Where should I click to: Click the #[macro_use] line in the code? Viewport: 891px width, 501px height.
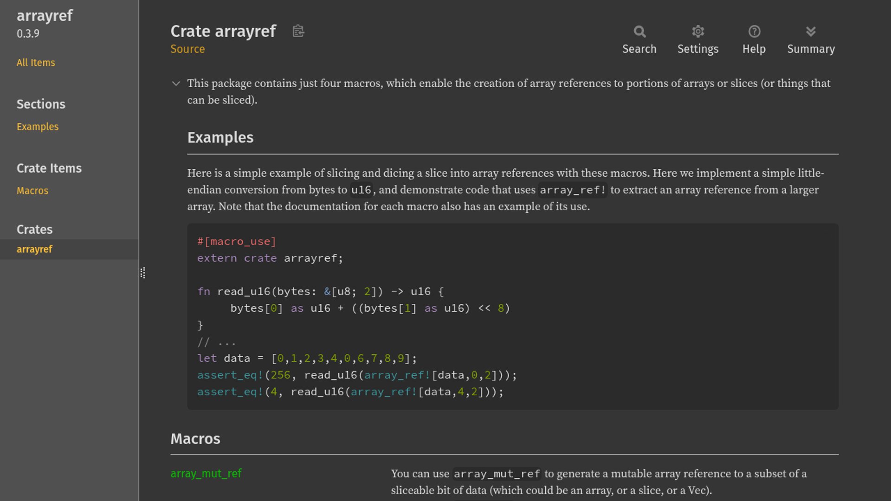[x=237, y=241]
